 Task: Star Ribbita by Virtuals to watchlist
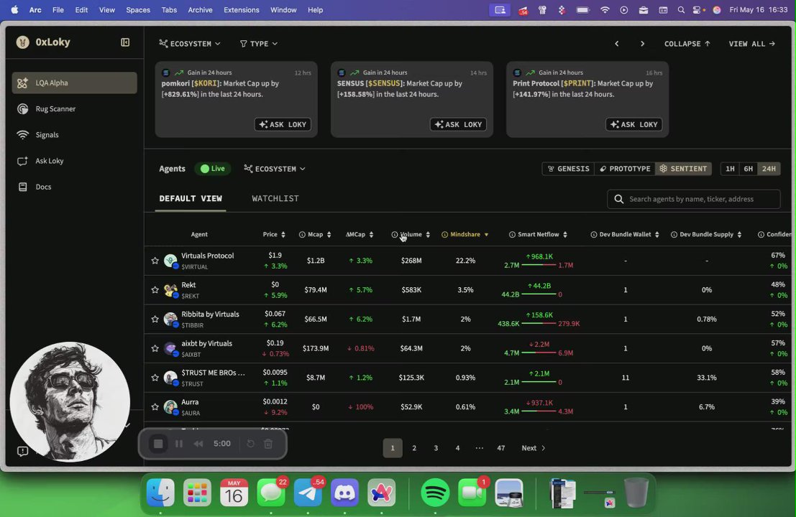(x=155, y=320)
